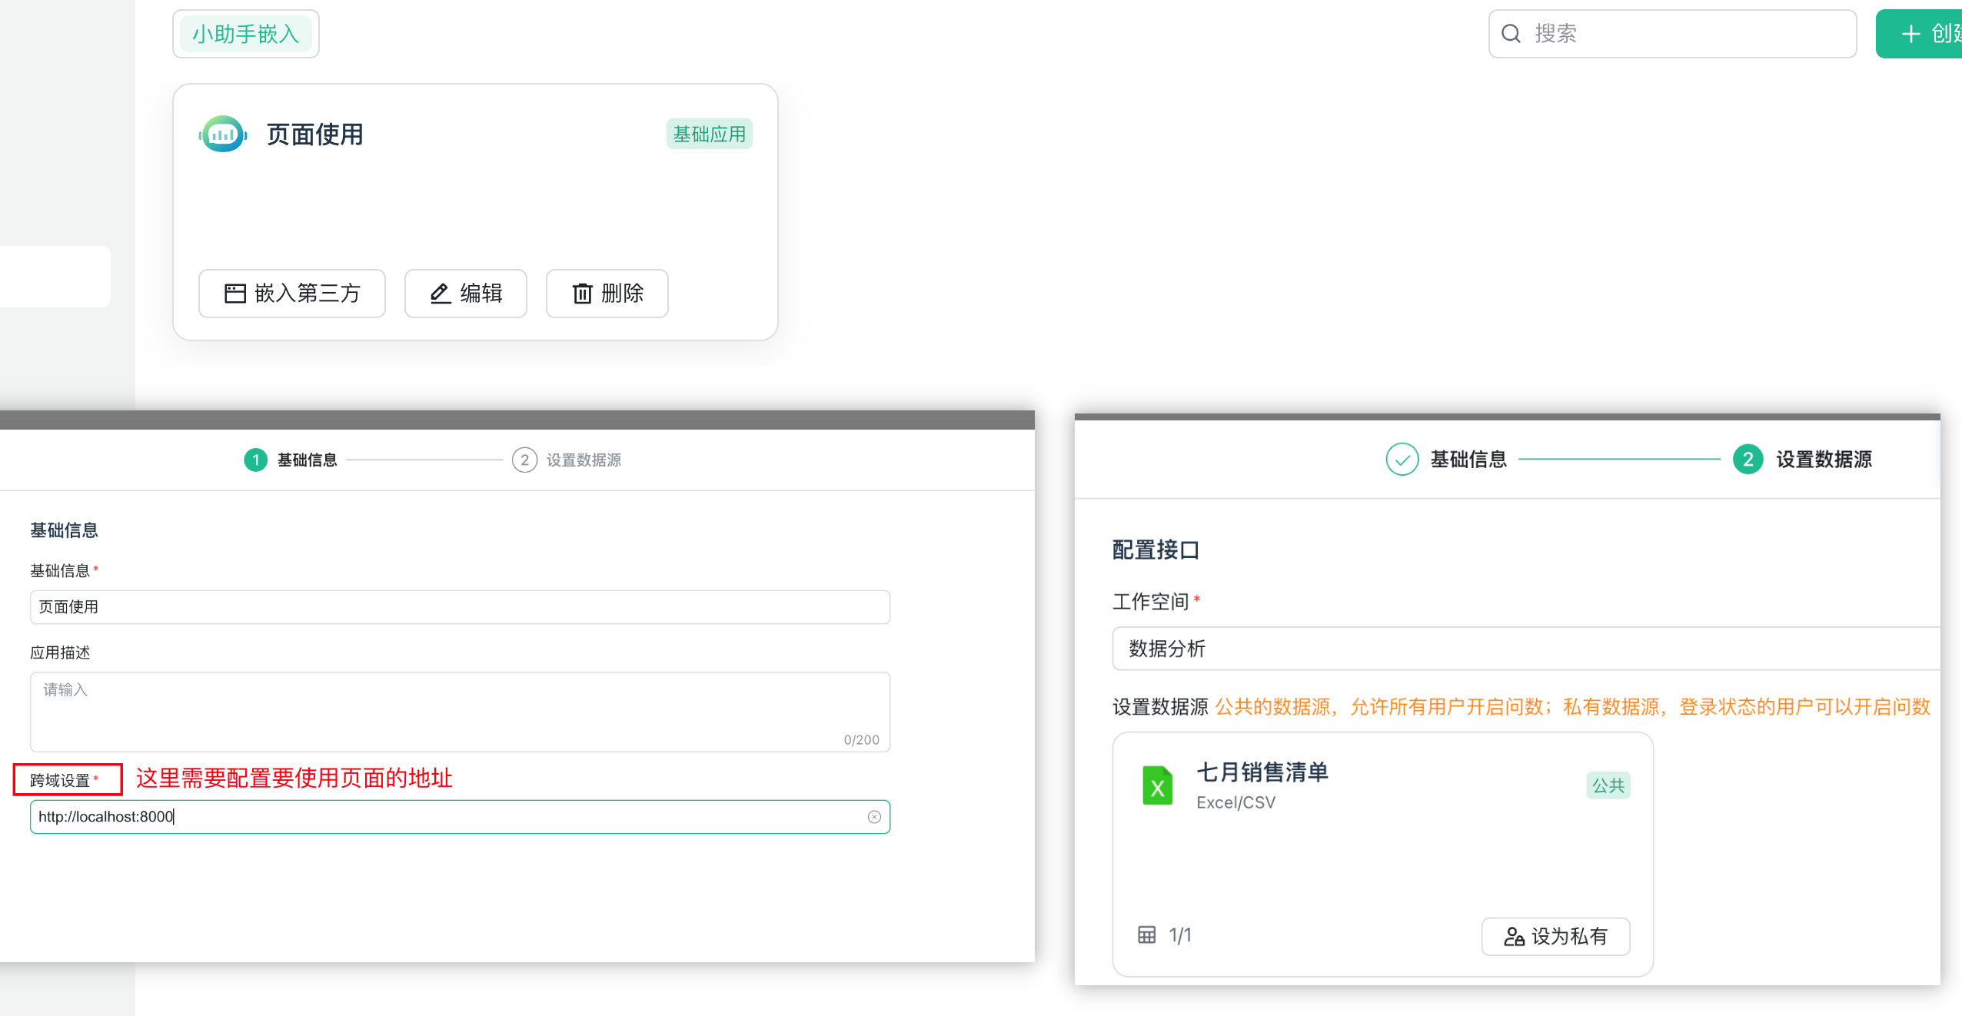The image size is (1962, 1016).
Task: Click step 2 设置数据源 in left dialog
Action: coord(567,460)
